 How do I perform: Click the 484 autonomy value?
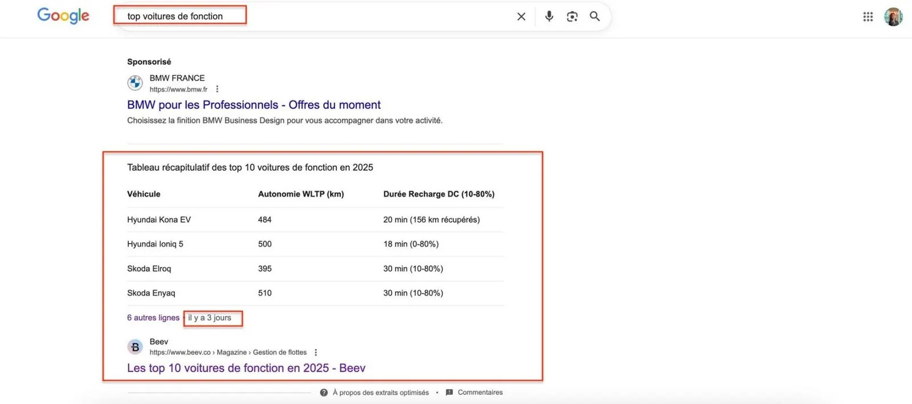tap(265, 220)
